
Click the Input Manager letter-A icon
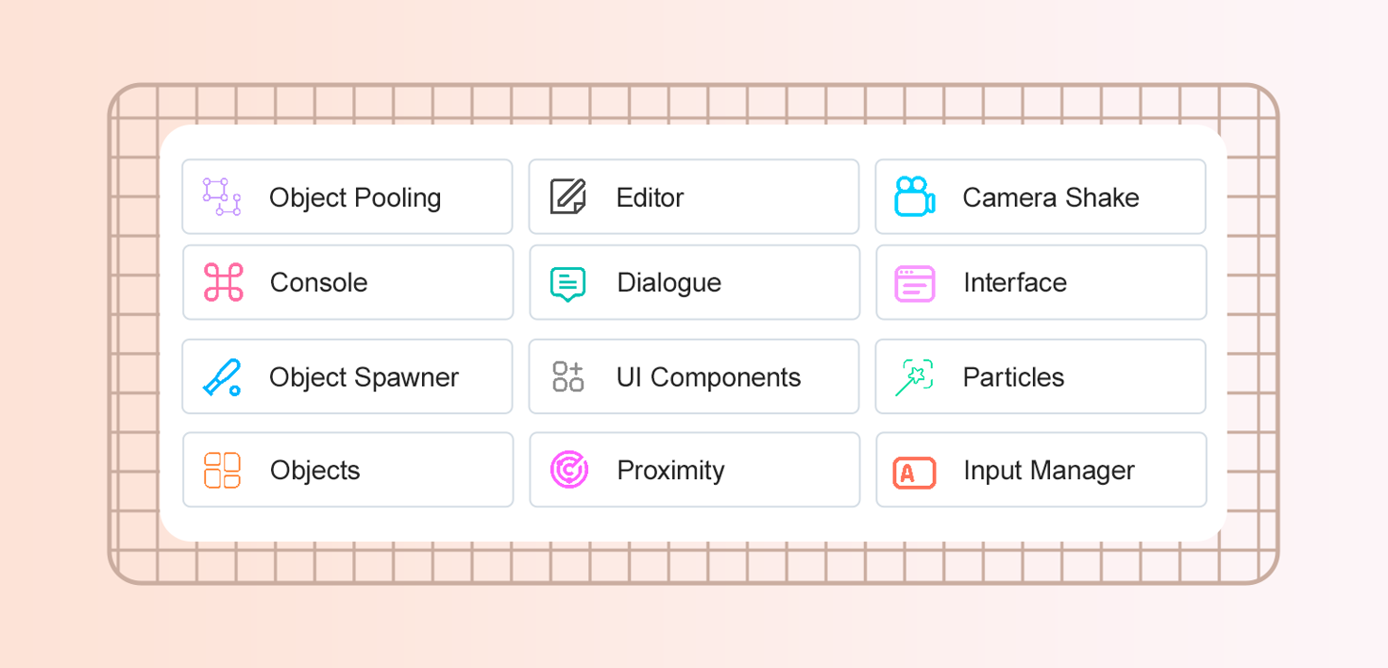914,472
